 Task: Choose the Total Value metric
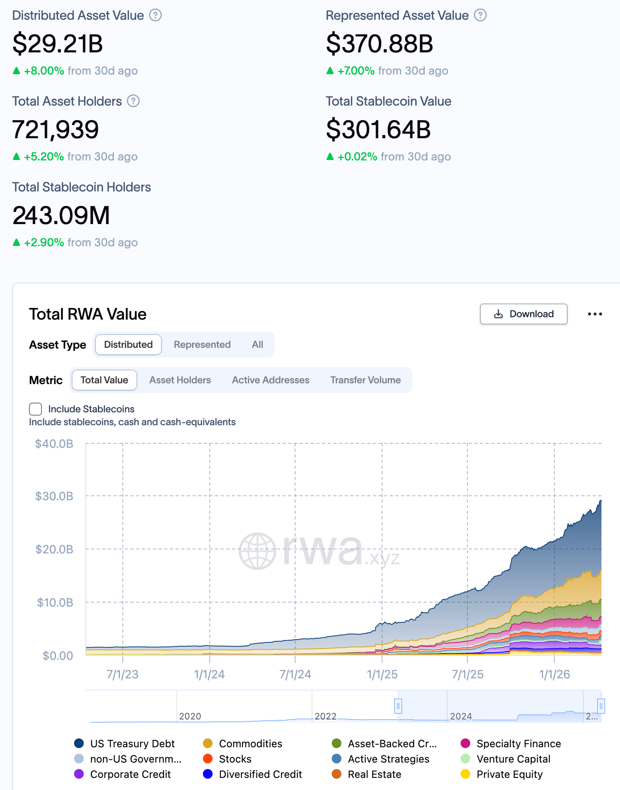(x=104, y=380)
